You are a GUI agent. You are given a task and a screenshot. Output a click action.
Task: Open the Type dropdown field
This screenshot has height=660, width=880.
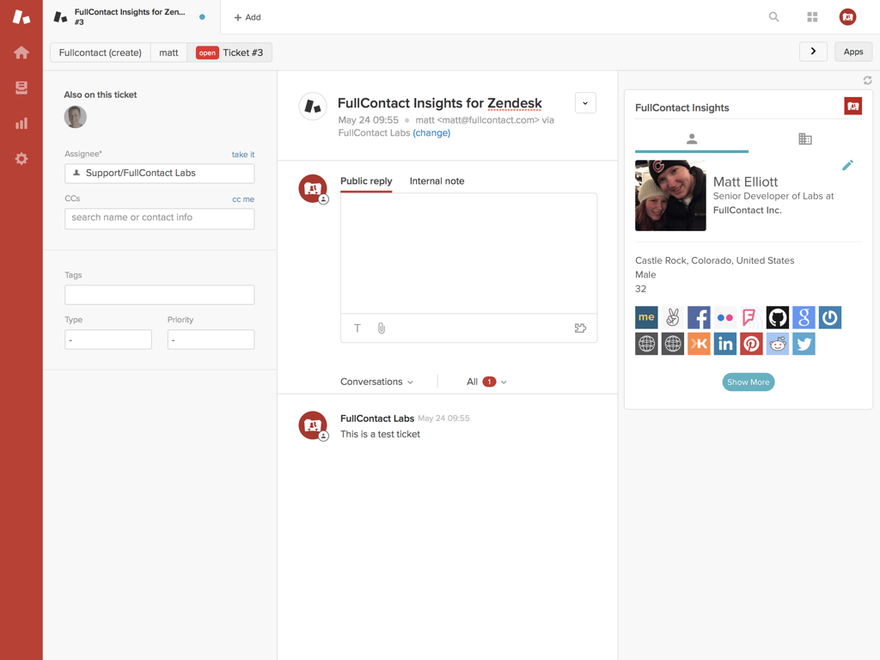click(x=108, y=339)
